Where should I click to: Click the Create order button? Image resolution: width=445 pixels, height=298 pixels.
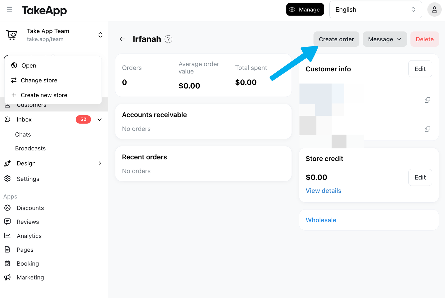tap(336, 39)
